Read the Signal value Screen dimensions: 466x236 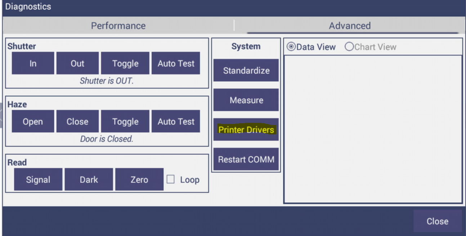[x=38, y=179]
